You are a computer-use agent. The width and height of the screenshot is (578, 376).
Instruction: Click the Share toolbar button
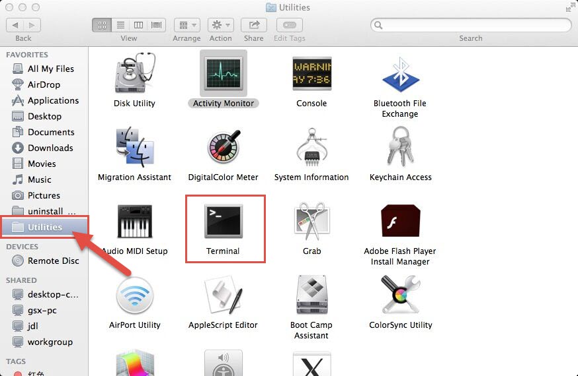[x=253, y=25]
